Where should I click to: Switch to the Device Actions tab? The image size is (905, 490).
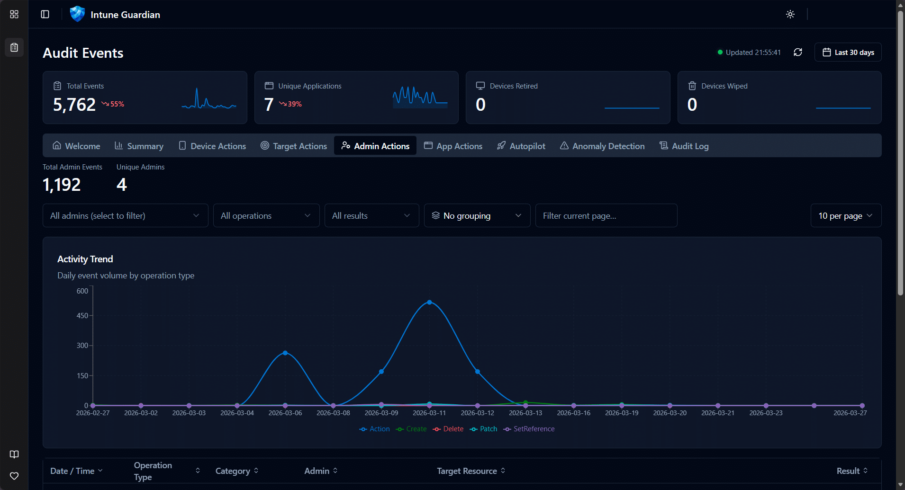pos(212,146)
